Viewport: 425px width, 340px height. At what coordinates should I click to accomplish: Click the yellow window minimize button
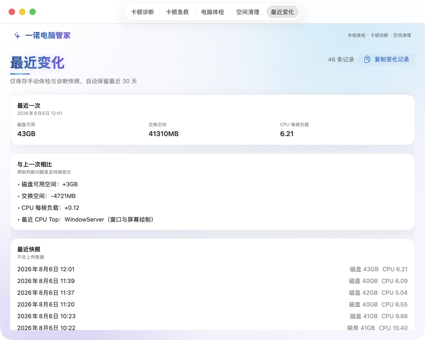coord(22,12)
